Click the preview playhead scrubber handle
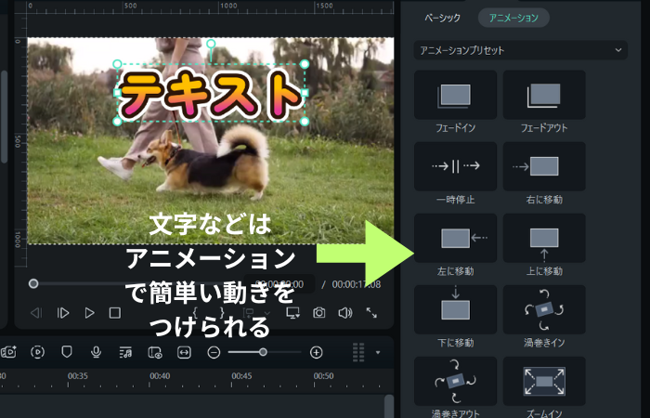 coord(33,283)
